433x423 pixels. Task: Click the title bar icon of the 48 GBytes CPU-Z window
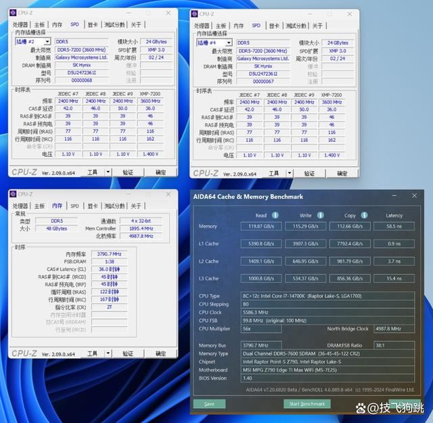pyautogui.click(x=14, y=194)
